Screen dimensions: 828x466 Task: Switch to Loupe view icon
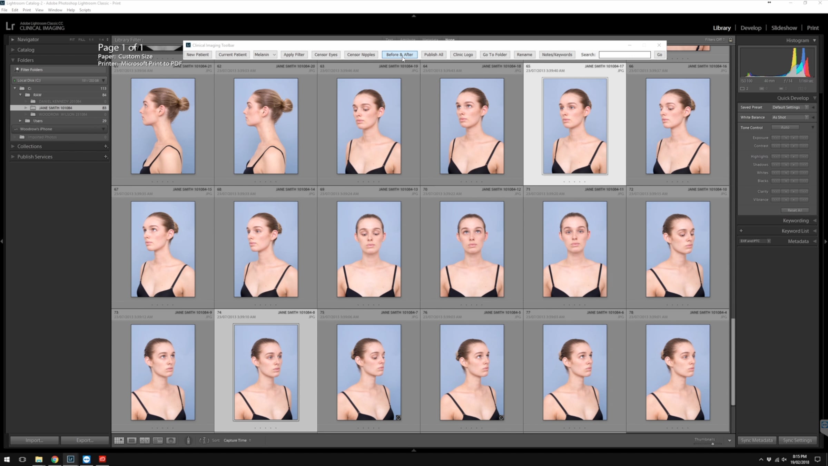point(132,440)
